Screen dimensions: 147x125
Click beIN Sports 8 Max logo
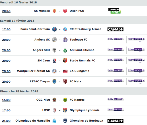[136, 40]
